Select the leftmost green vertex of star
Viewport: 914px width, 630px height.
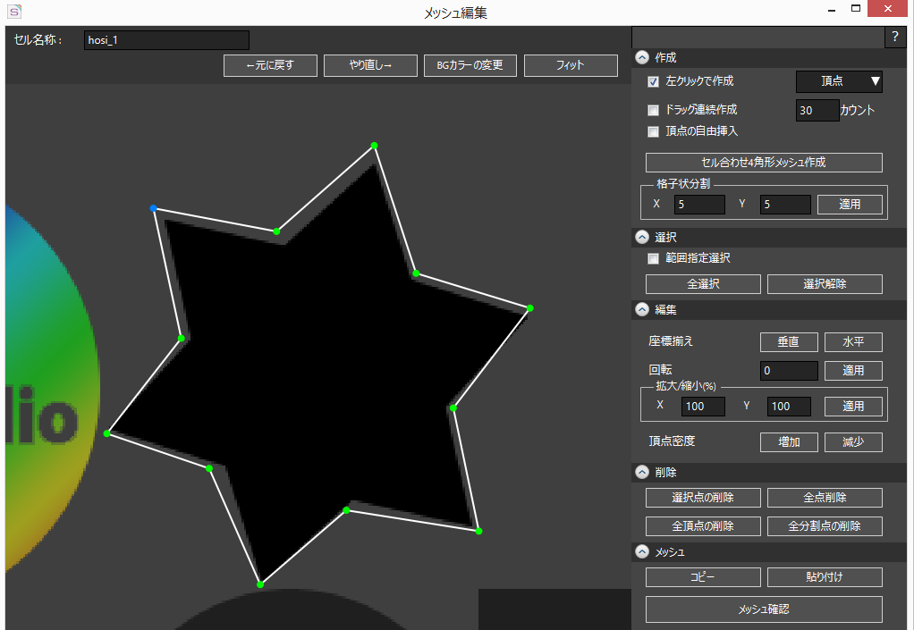[x=106, y=433]
